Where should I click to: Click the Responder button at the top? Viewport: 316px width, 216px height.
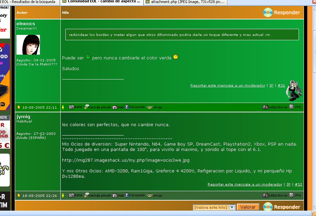(x=281, y=12)
